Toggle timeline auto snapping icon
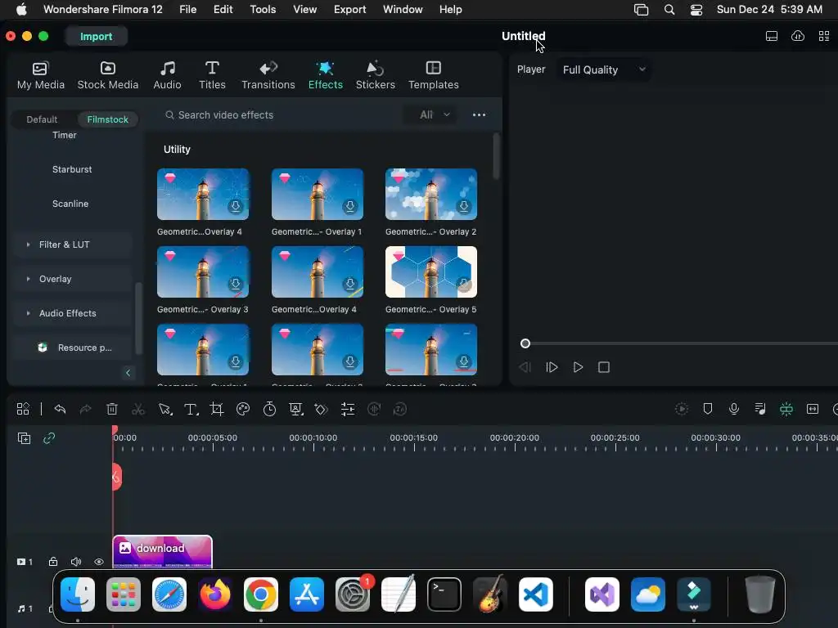838x628 pixels. [786, 409]
